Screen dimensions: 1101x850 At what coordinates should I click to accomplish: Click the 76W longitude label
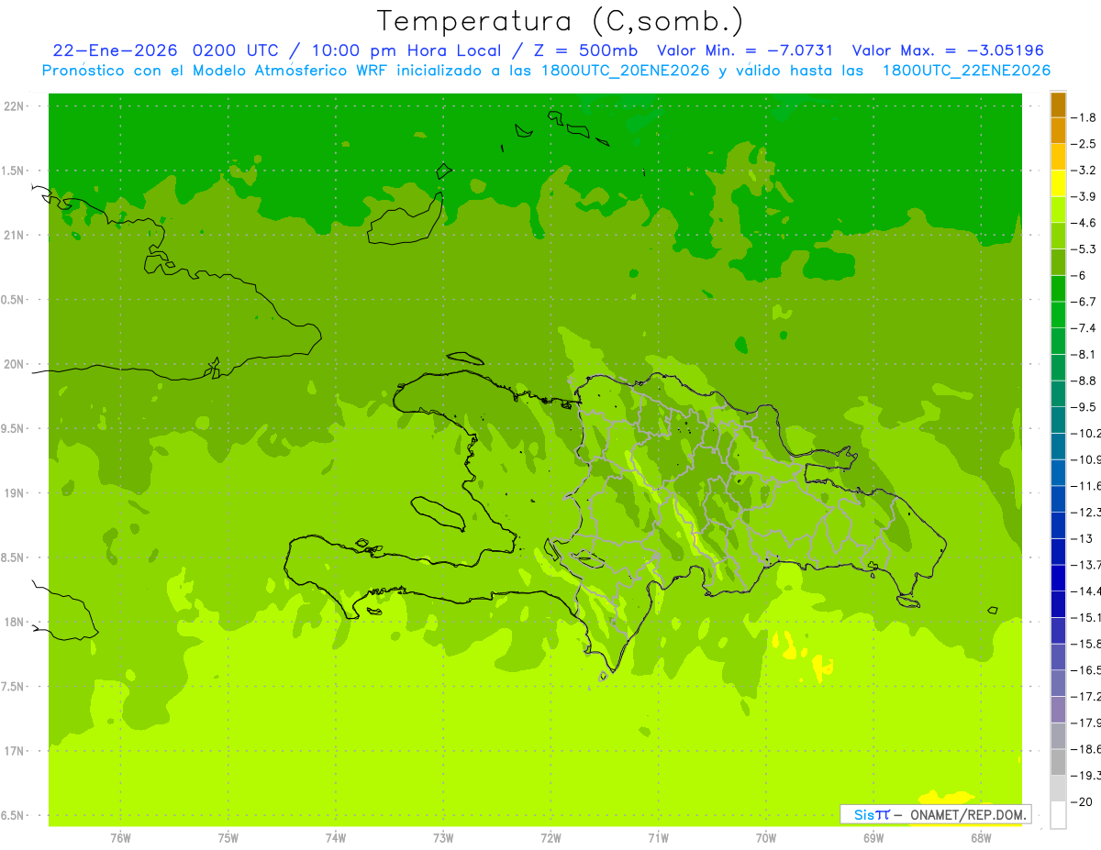[120, 837]
